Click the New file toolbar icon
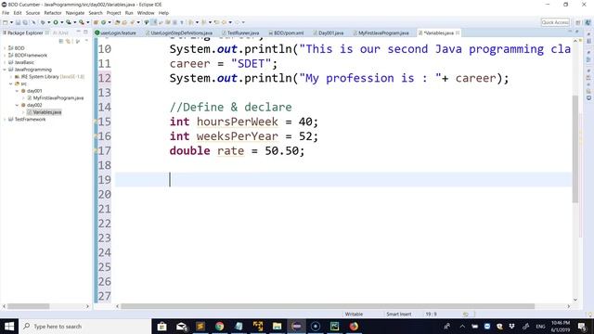This screenshot has height=334, width=594. click(x=5, y=22)
